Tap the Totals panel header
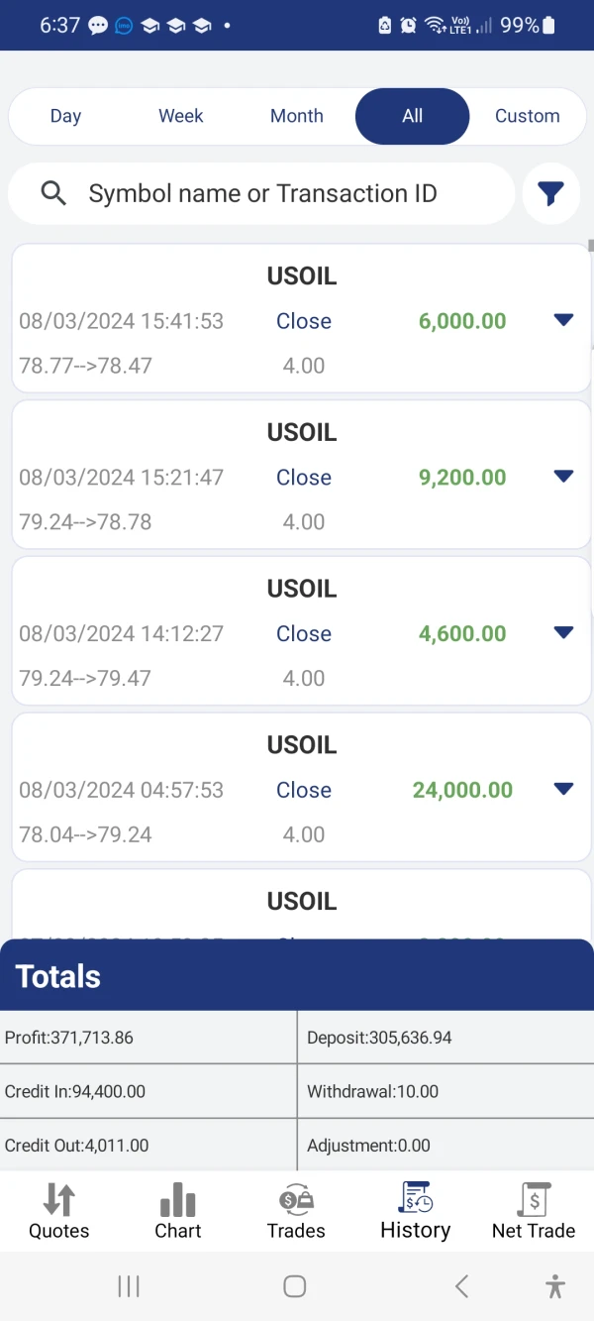The height and width of the screenshot is (1321, 594). pos(297,976)
